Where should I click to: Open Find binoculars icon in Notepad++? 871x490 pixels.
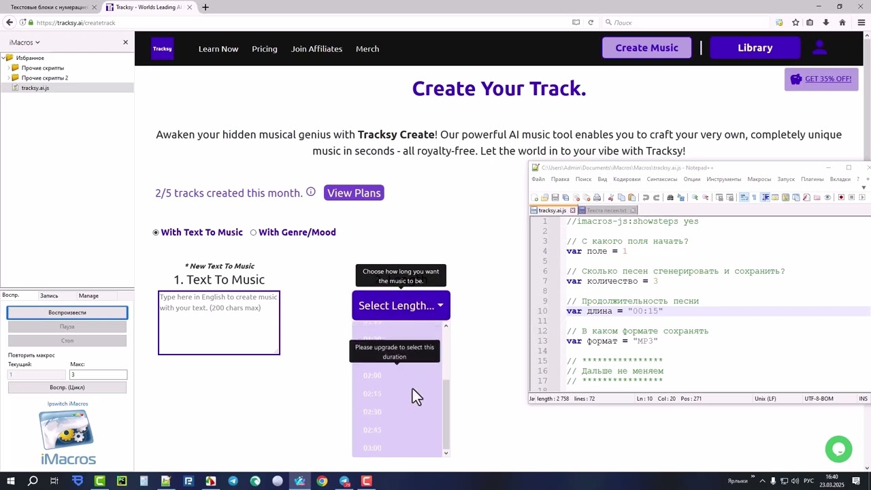[670, 197]
